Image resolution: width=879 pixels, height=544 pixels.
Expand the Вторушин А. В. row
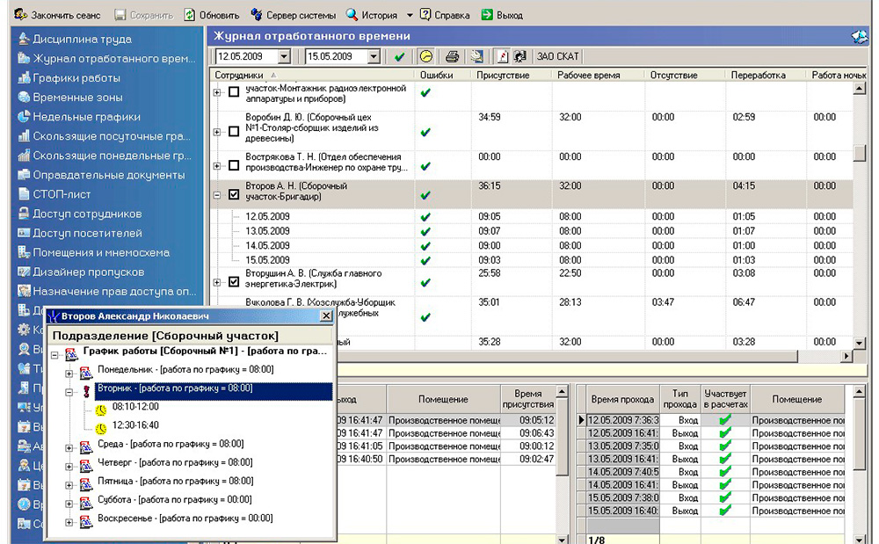click(x=217, y=283)
